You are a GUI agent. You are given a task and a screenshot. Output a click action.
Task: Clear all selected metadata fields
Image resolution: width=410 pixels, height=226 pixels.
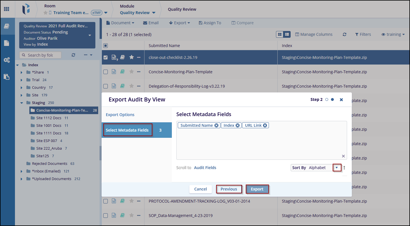pyautogui.click(x=343, y=156)
